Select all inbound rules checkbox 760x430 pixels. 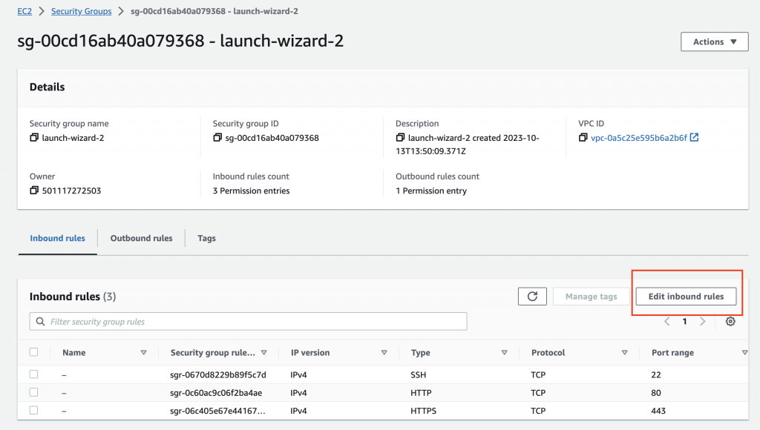(x=33, y=352)
